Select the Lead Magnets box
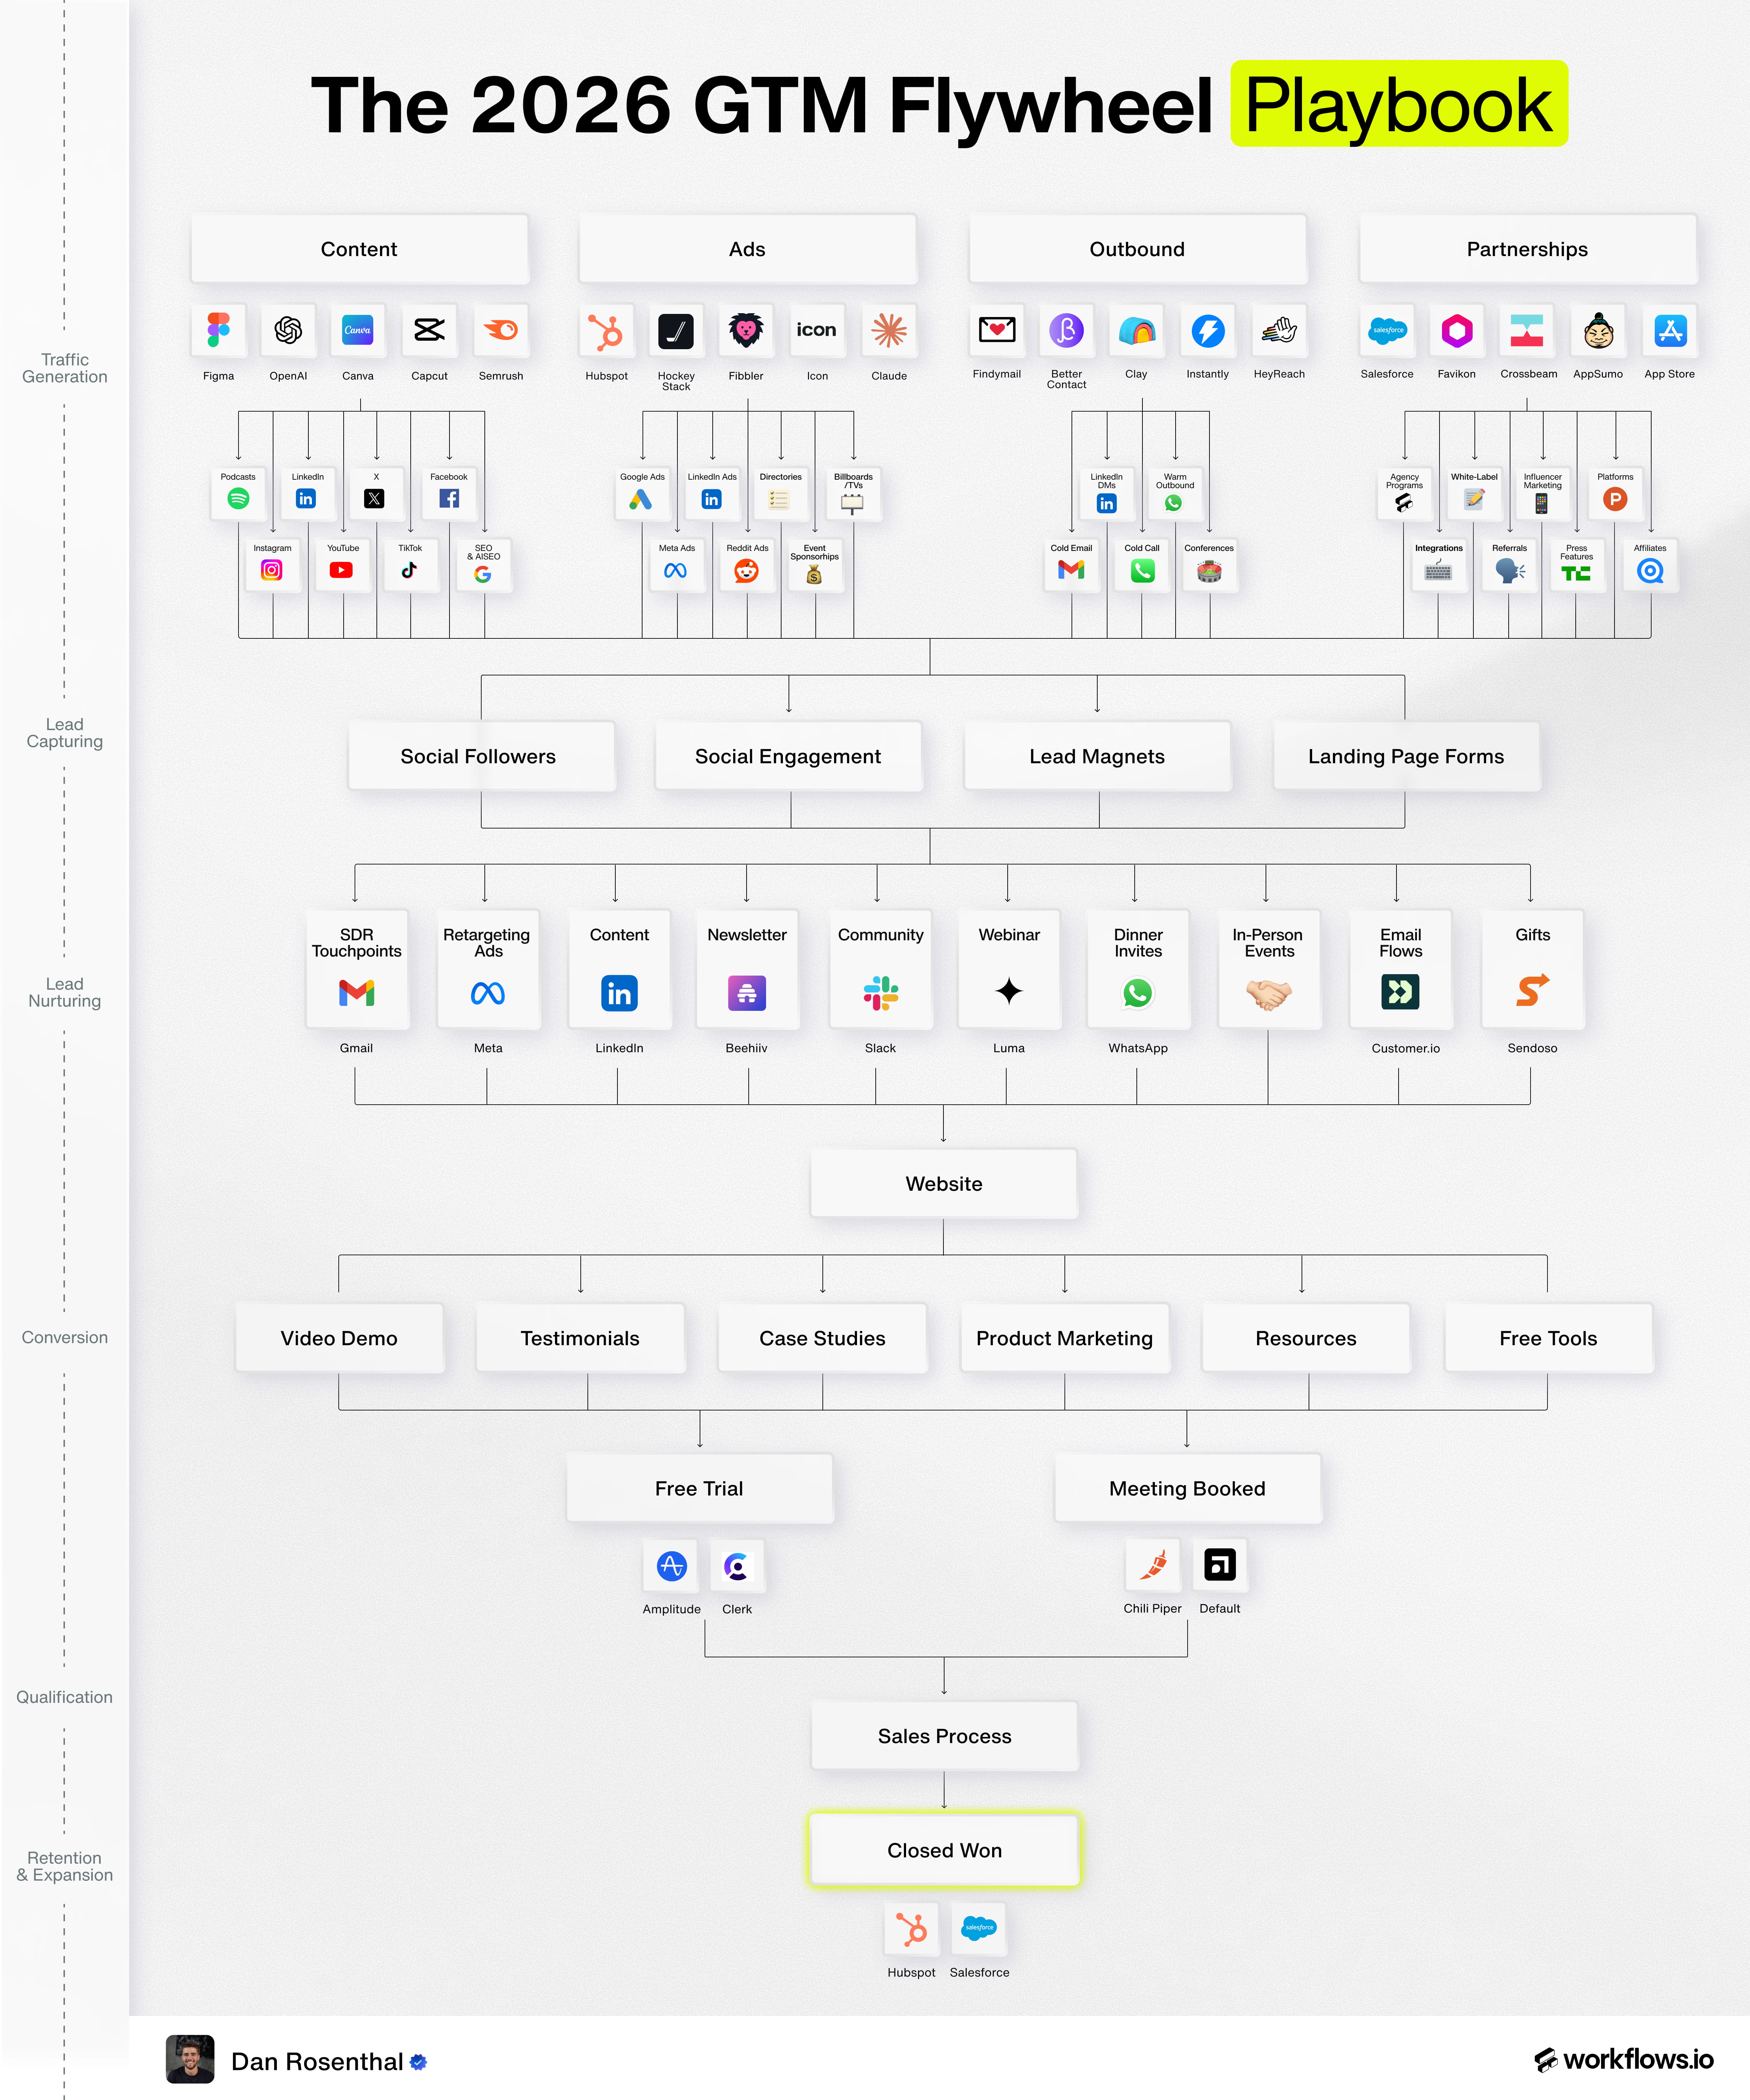This screenshot has width=1750, height=2100. [x=1098, y=756]
